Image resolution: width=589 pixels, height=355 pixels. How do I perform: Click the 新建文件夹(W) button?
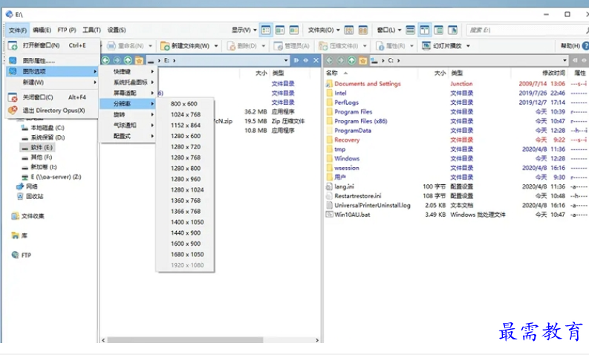185,46
